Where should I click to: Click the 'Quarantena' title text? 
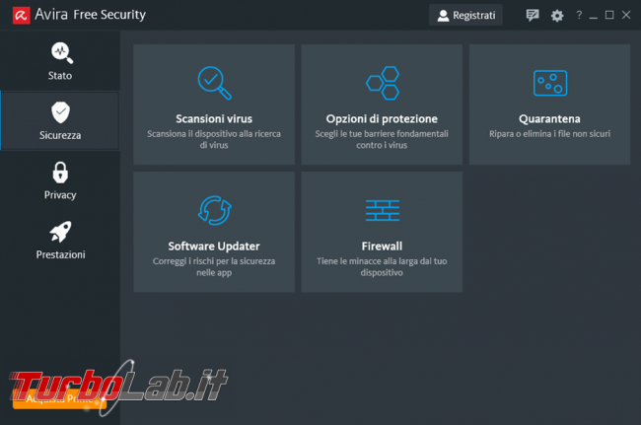549,119
